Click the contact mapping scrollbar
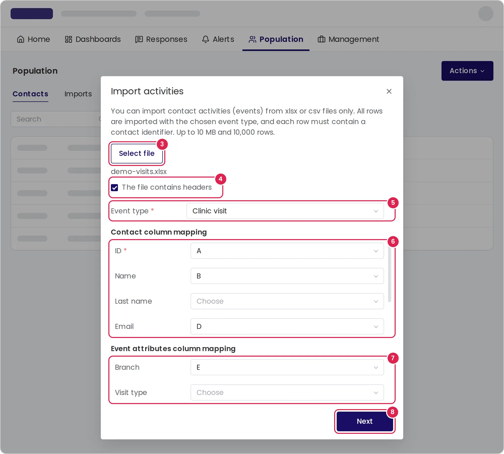Viewport: 504px width, 454px height. (390, 274)
